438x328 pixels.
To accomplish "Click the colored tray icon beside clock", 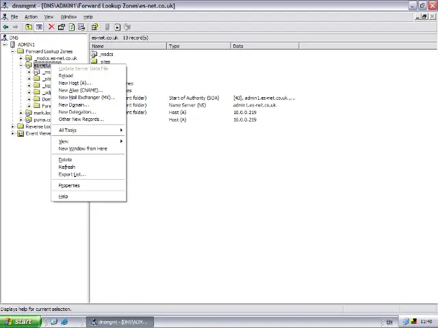I will pyautogui.click(x=414, y=322).
